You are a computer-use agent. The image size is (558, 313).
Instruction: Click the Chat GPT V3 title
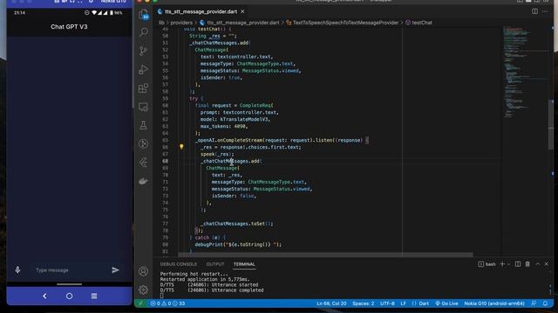pos(69,27)
